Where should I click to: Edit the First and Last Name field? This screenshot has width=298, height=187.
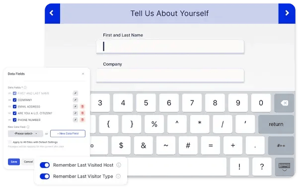(x=75, y=93)
